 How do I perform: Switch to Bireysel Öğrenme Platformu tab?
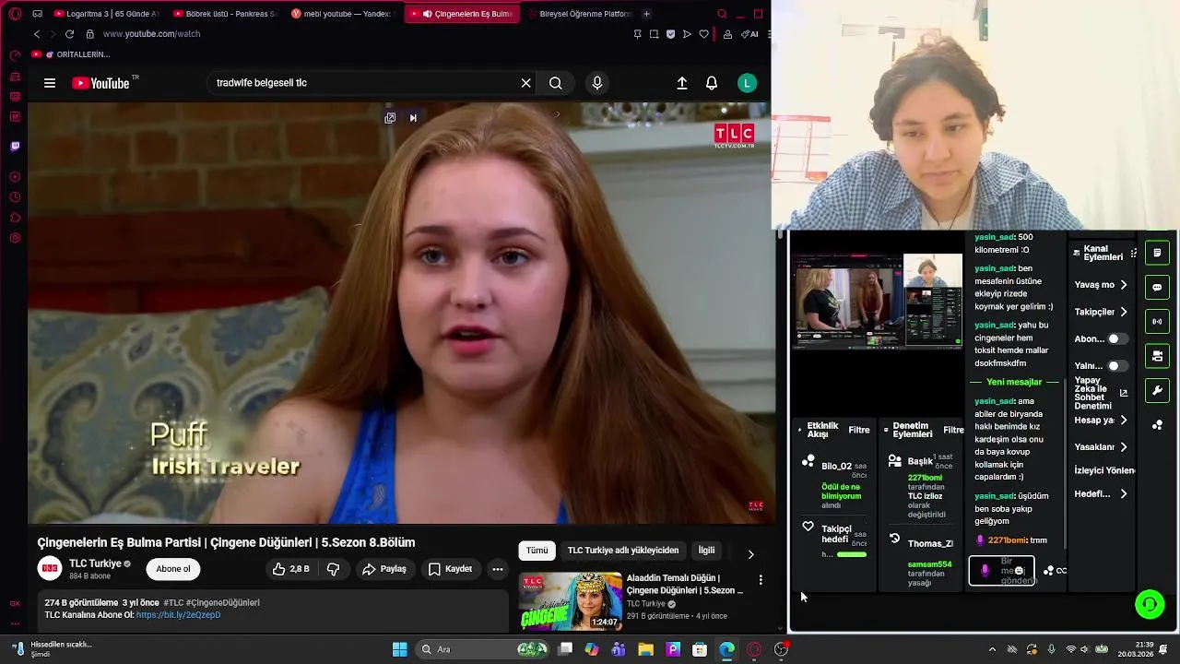pos(580,14)
